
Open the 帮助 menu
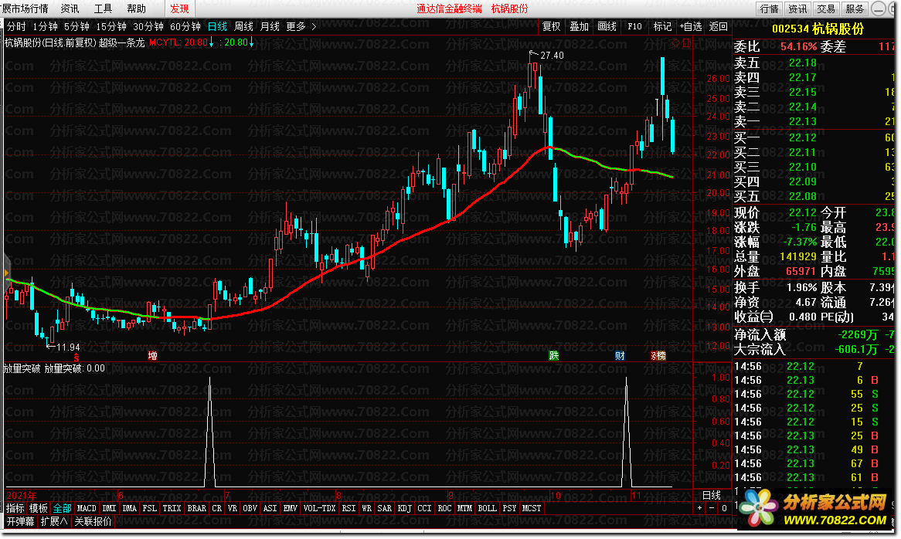click(x=136, y=8)
